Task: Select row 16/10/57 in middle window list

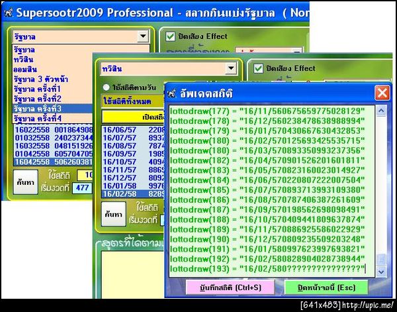Action: [133, 162]
